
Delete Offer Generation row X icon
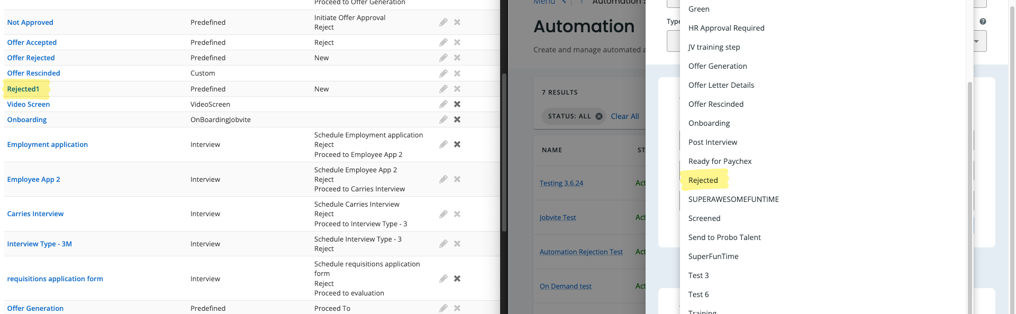coord(457,308)
